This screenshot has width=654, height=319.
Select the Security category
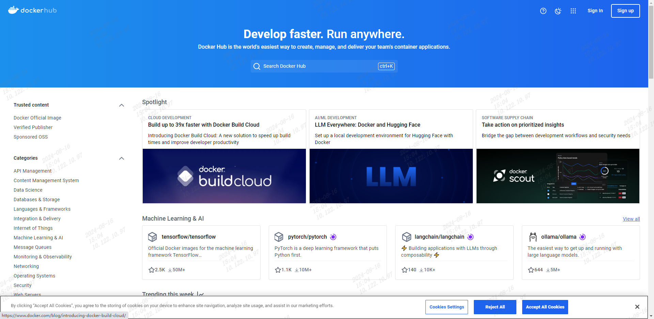click(x=22, y=285)
